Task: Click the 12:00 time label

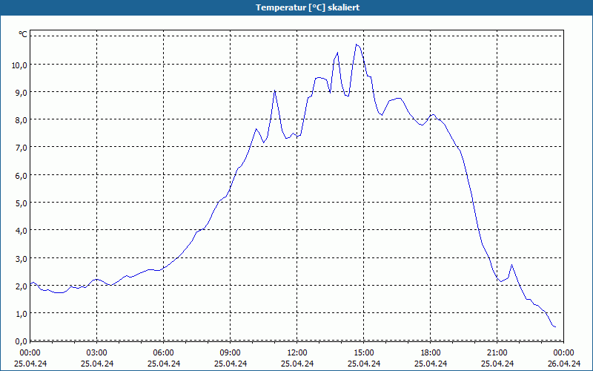Action: [x=297, y=353]
